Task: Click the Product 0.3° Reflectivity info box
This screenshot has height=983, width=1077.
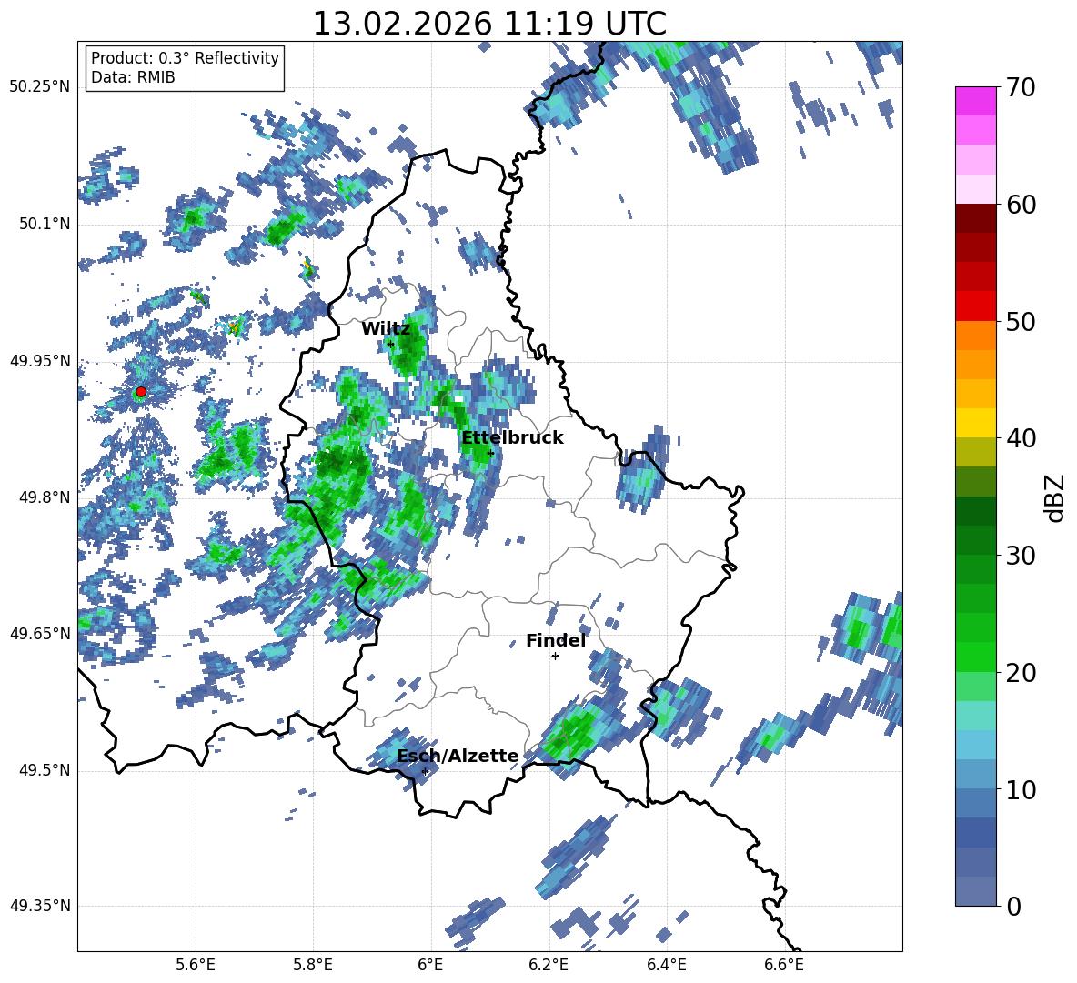Action: tap(186, 67)
